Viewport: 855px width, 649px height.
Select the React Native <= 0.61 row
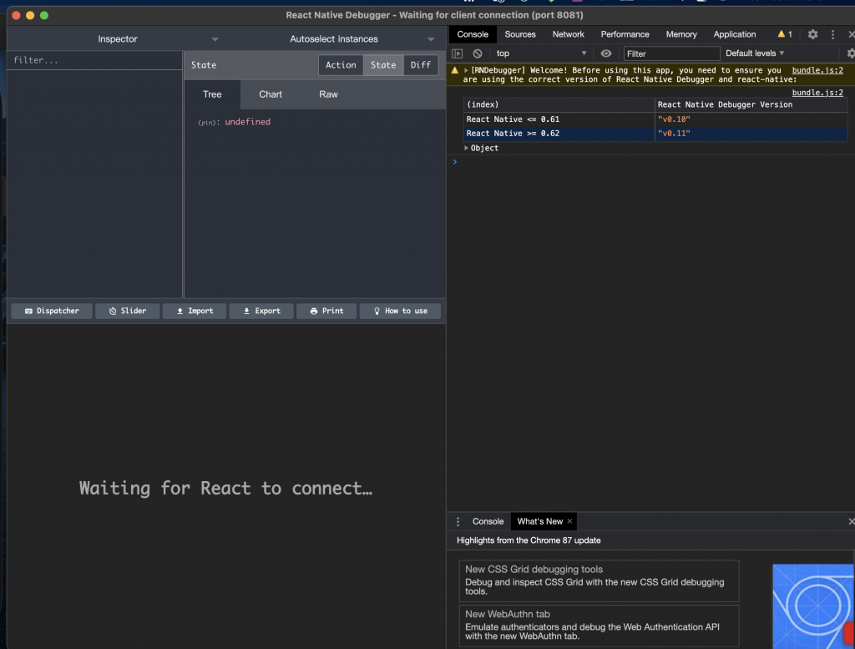655,119
